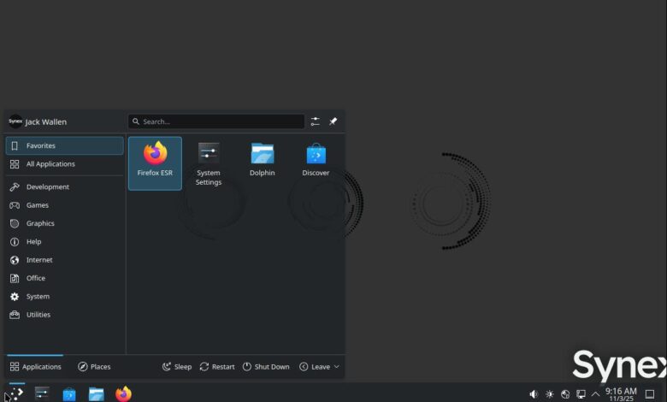
Task: Click the show desktop button
Action: click(650, 394)
